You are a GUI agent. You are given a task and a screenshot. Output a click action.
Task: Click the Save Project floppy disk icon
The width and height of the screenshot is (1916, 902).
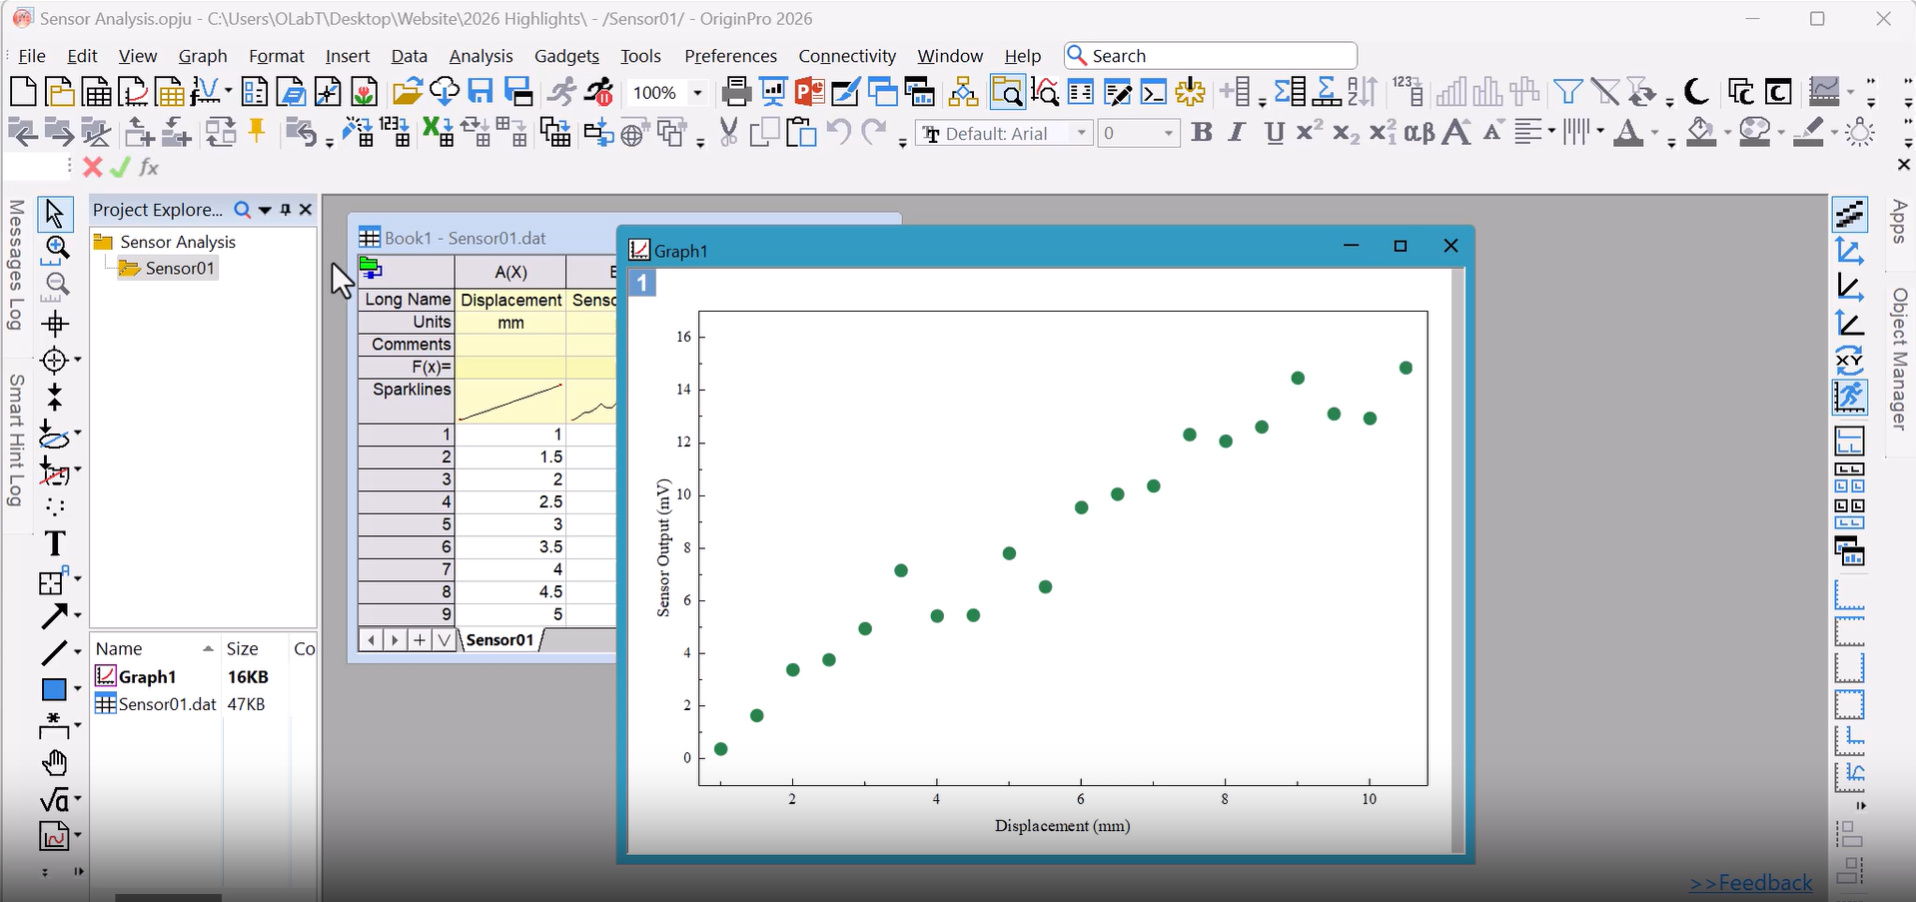click(480, 93)
